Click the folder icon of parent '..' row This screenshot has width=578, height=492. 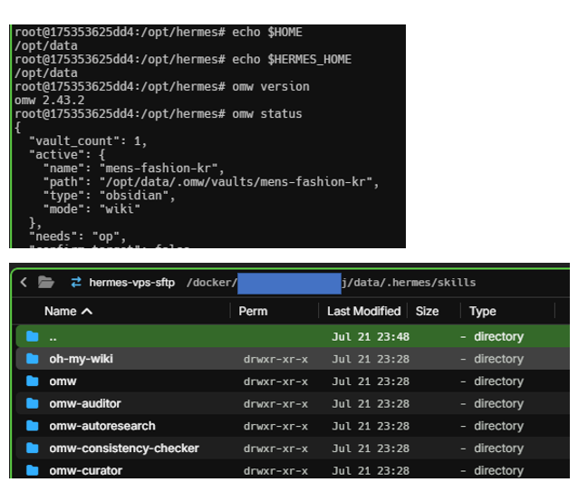point(33,336)
